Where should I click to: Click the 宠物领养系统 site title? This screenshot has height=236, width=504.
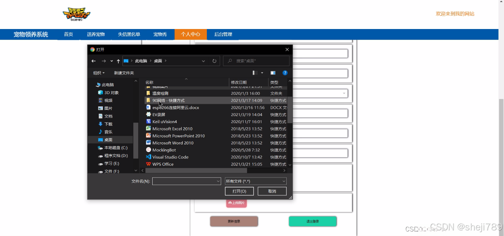click(x=31, y=34)
